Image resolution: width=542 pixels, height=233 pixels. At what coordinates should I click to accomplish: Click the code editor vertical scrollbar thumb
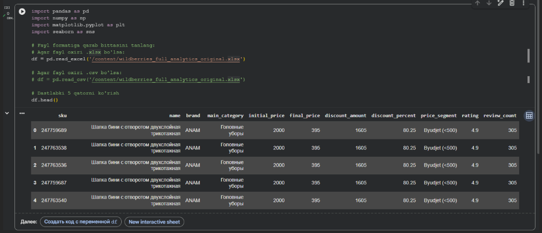(529, 56)
